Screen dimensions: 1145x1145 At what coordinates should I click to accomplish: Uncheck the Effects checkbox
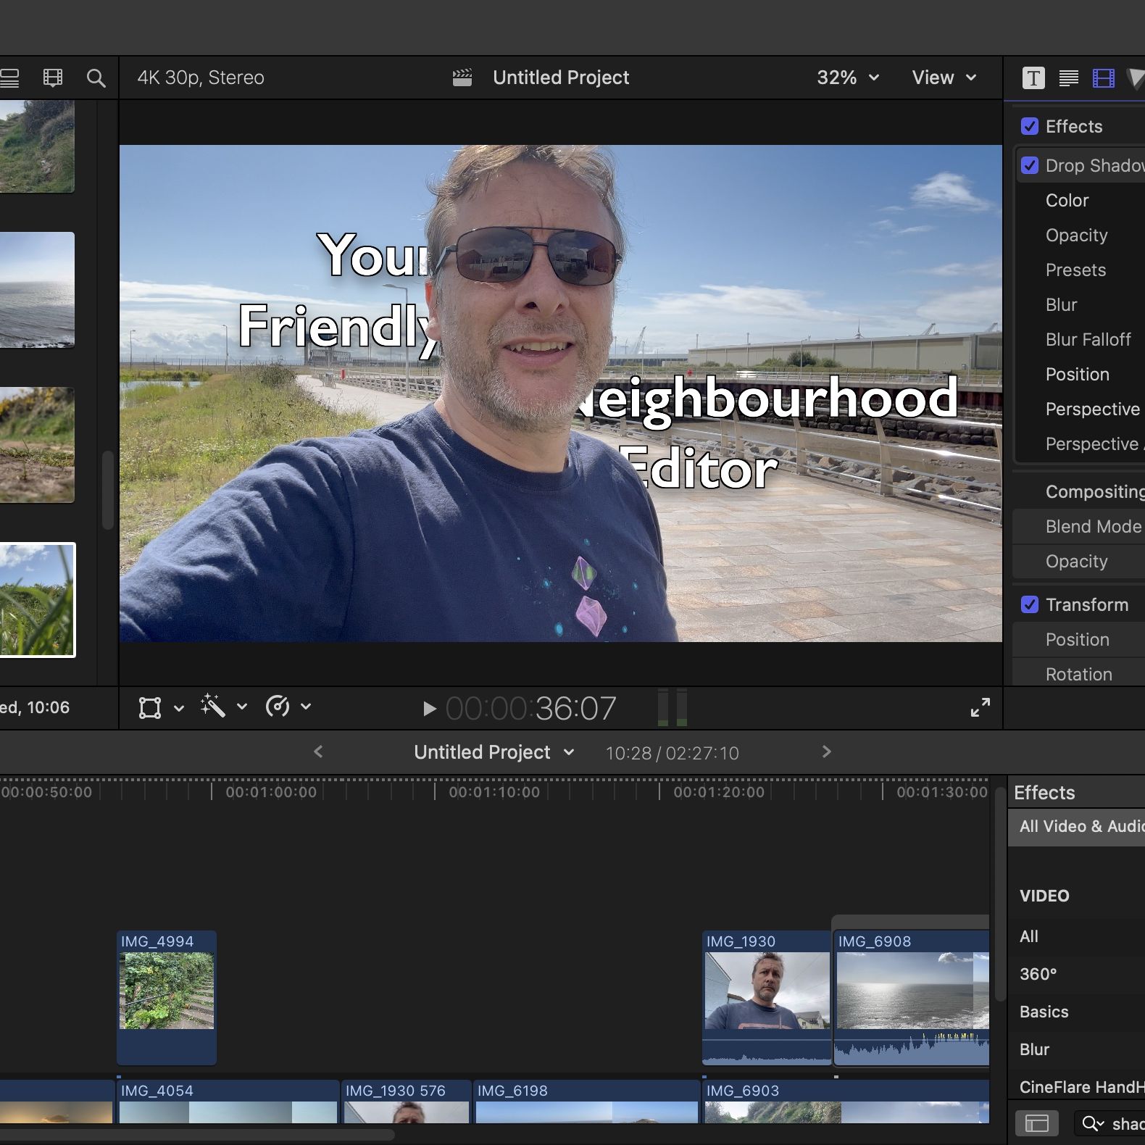(1029, 126)
